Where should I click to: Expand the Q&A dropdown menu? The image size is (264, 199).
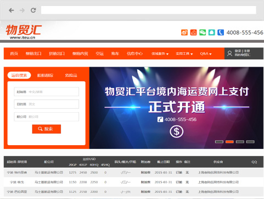point(206,54)
